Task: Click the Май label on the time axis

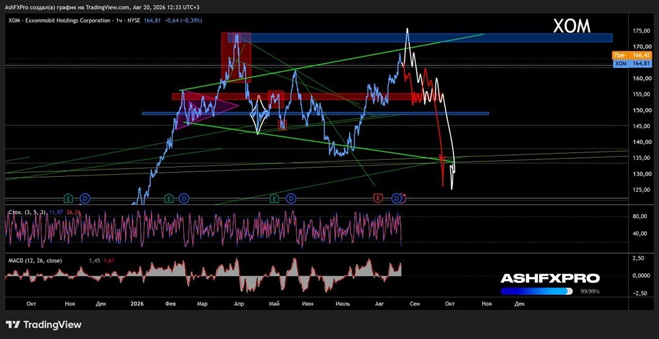Action: (x=274, y=303)
